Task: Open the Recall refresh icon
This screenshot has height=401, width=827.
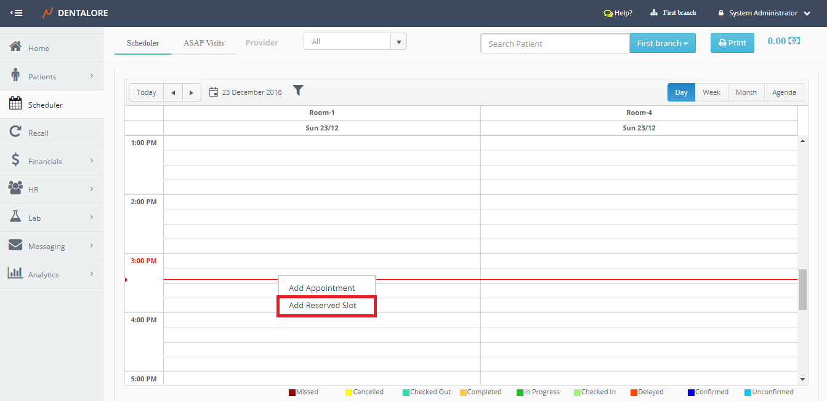Action: [16, 132]
